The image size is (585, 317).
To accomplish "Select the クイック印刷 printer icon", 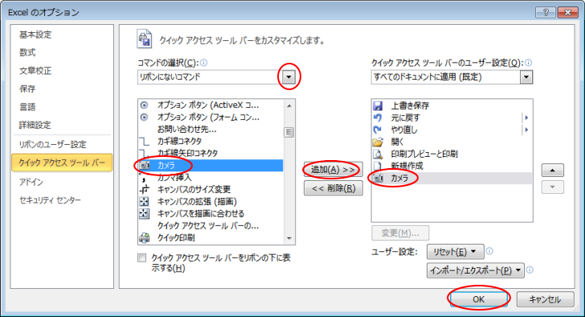I will tap(144, 238).
